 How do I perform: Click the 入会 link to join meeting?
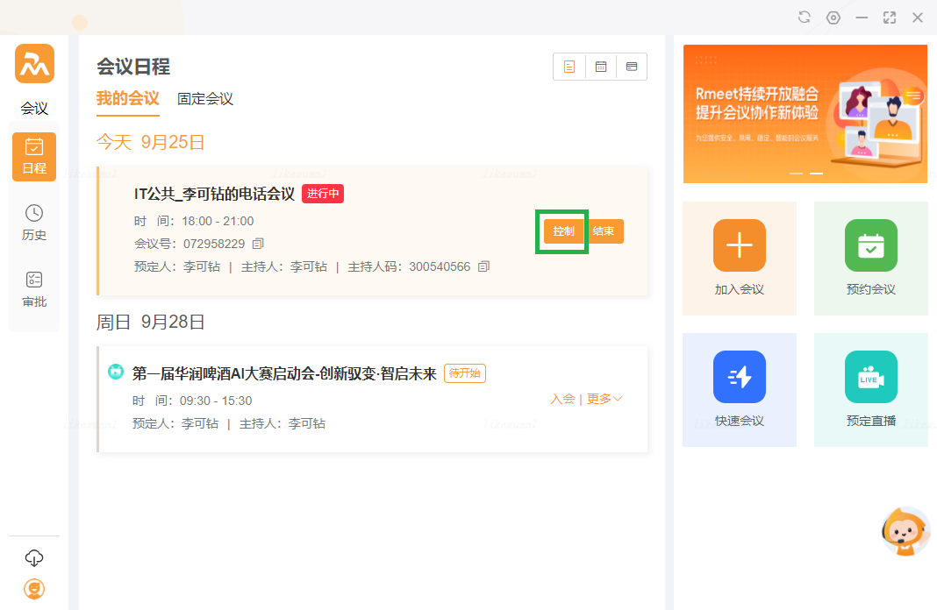562,399
